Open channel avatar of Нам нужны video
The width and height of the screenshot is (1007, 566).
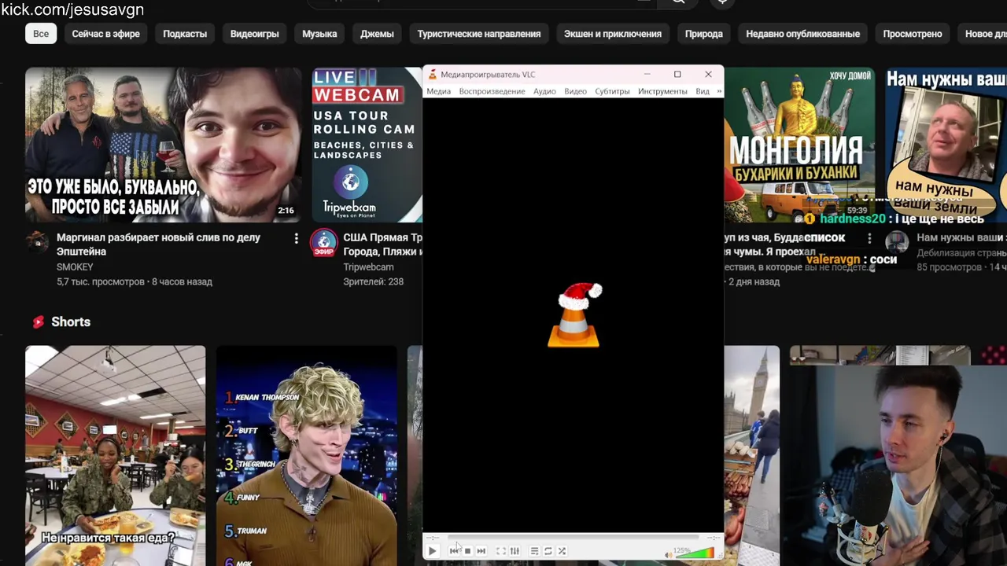point(897,241)
